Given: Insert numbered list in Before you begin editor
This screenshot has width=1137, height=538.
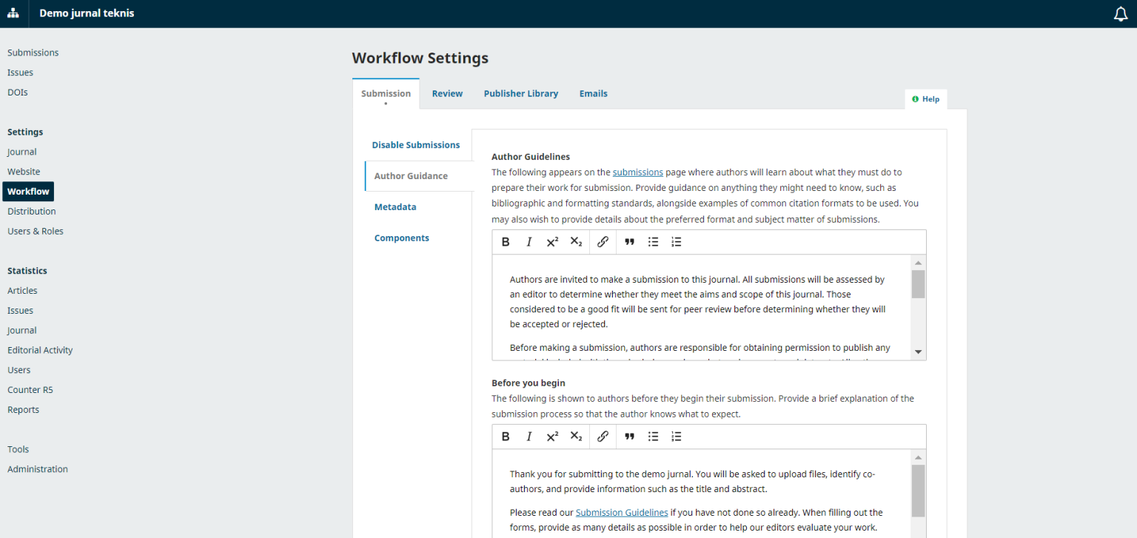Looking at the screenshot, I should (x=676, y=437).
